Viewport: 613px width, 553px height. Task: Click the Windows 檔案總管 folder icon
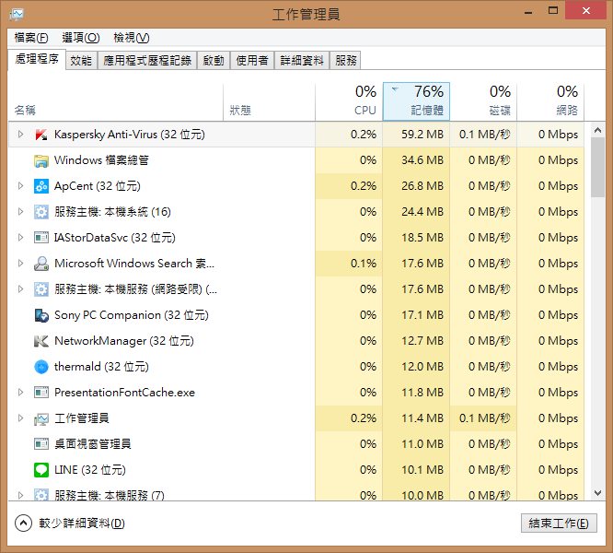[x=41, y=160]
